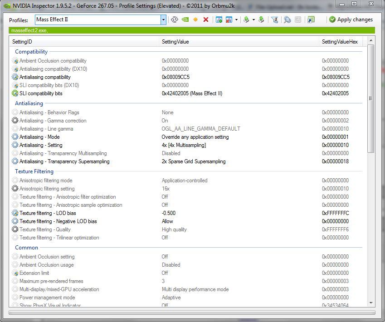
Task: Click icon beside Extension limit row
Action: pos(15,273)
